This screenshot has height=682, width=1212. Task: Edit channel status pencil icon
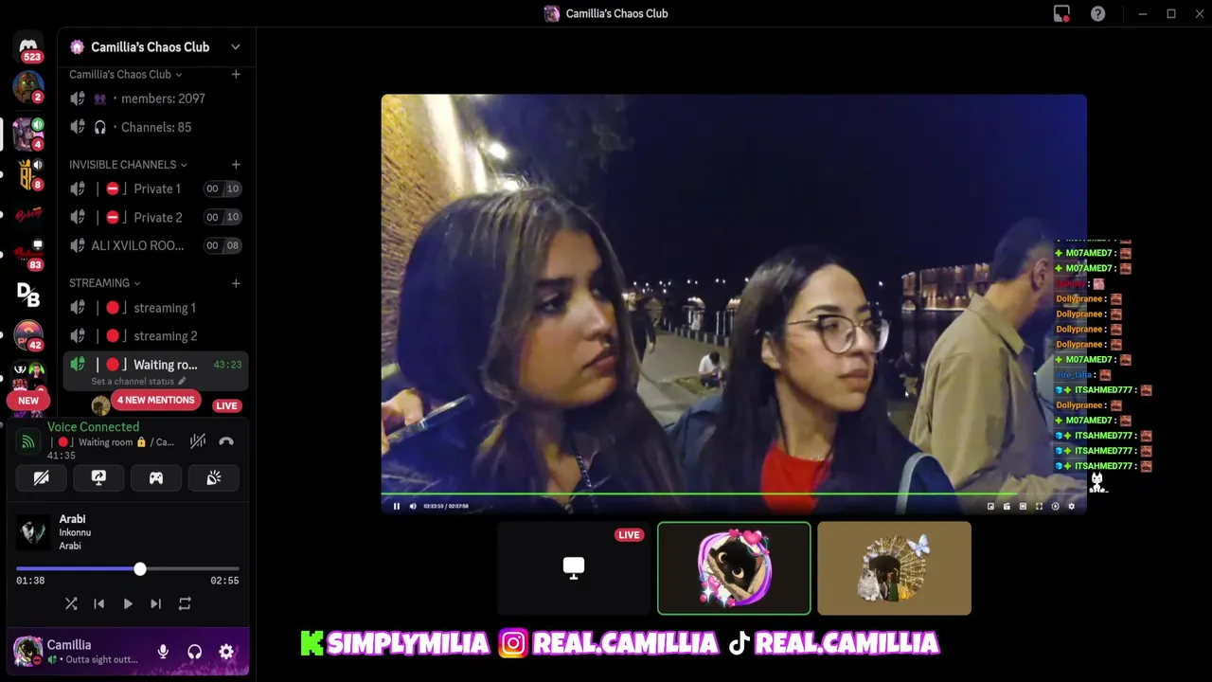click(x=182, y=381)
